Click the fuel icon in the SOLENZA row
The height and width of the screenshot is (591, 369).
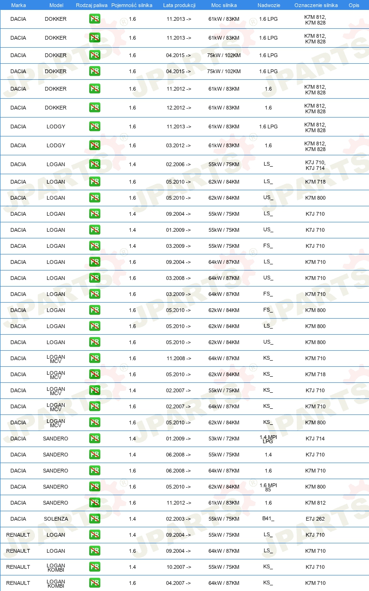click(x=94, y=519)
